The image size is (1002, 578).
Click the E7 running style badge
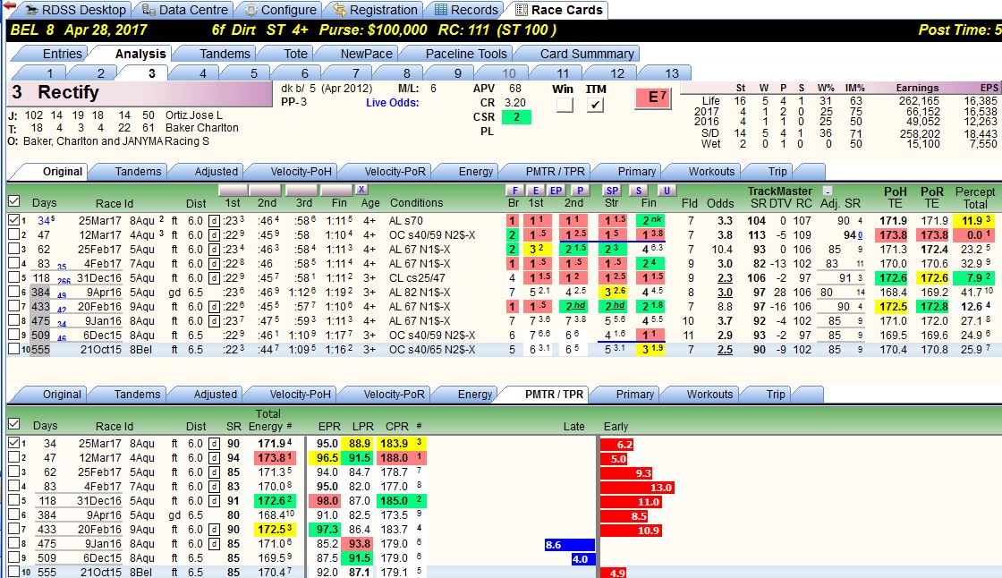tap(653, 98)
